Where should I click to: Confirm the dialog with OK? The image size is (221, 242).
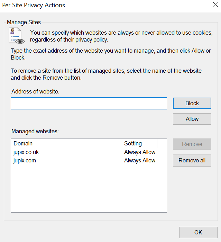pos(198,232)
